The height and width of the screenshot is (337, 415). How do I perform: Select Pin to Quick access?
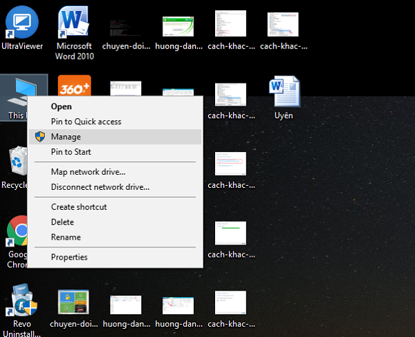pyautogui.click(x=86, y=122)
